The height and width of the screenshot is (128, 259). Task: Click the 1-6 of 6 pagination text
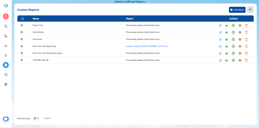(x=47, y=118)
